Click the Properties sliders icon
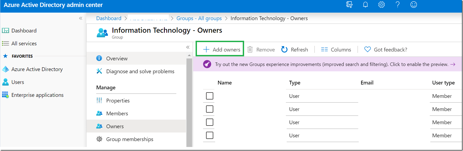This screenshot has width=463, height=151. pyautogui.click(x=99, y=100)
